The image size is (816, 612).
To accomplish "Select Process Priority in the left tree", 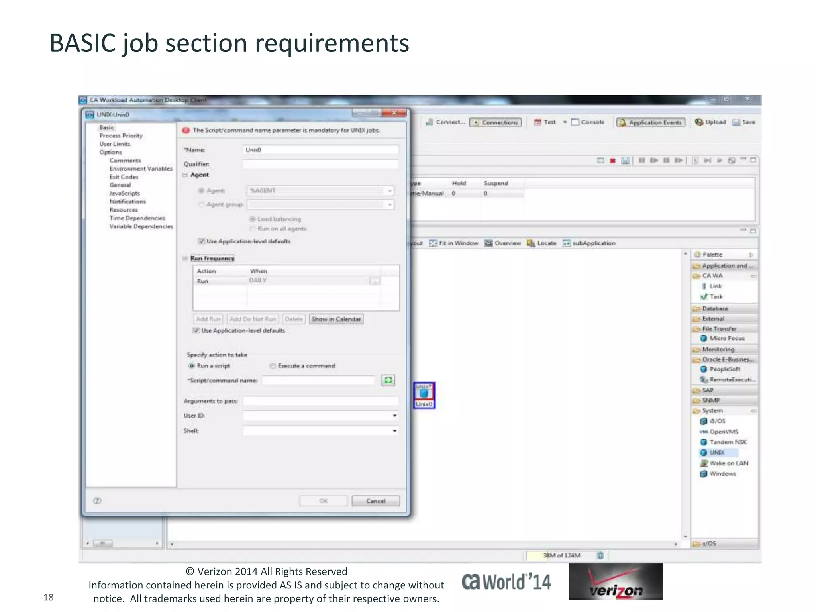I will click(121, 135).
